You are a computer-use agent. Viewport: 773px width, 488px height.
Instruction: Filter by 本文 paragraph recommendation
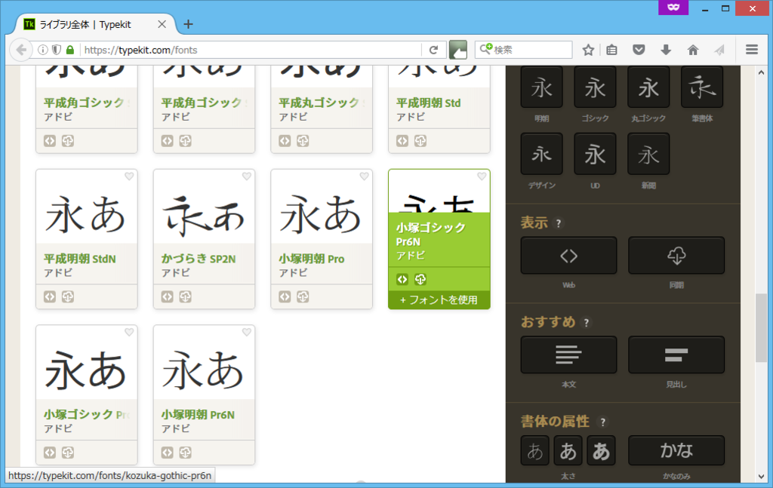pos(568,354)
